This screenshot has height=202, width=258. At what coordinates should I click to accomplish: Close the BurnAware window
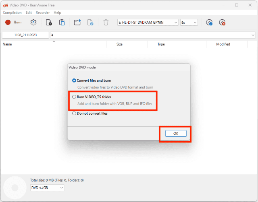click(250, 5)
